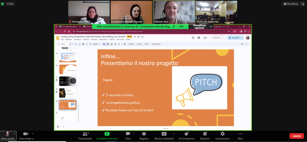This screenshot has width=307, height=142.
Task: Open Altro more options
Action: coord(240,135)
